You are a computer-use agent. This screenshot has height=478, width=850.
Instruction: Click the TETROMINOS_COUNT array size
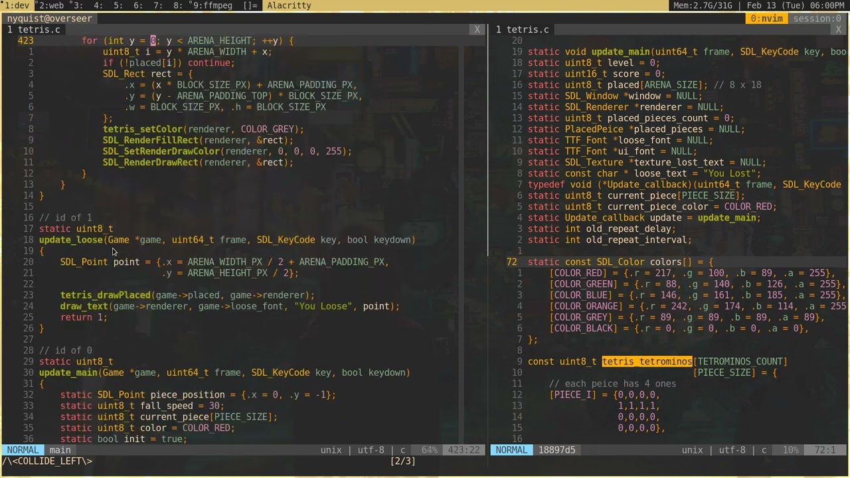tap(740, 361)
